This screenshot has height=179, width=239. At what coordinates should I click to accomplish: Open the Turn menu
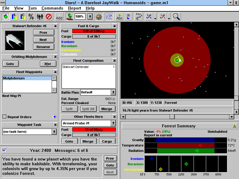(x=32, y=8)
